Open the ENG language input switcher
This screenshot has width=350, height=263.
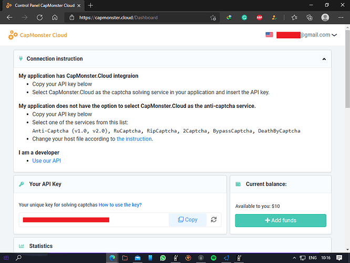[313, 258]
